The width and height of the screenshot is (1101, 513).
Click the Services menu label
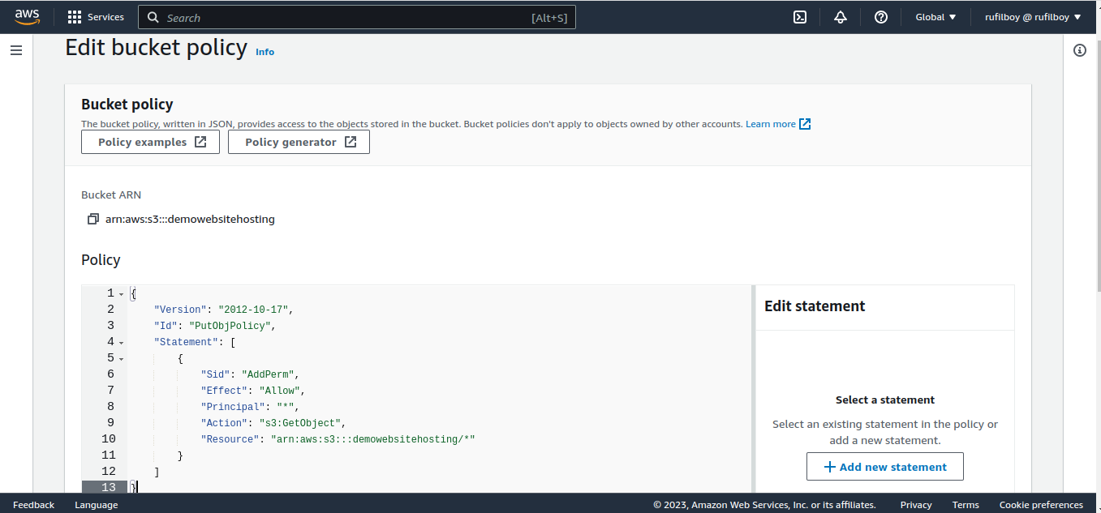coord(106,17)
